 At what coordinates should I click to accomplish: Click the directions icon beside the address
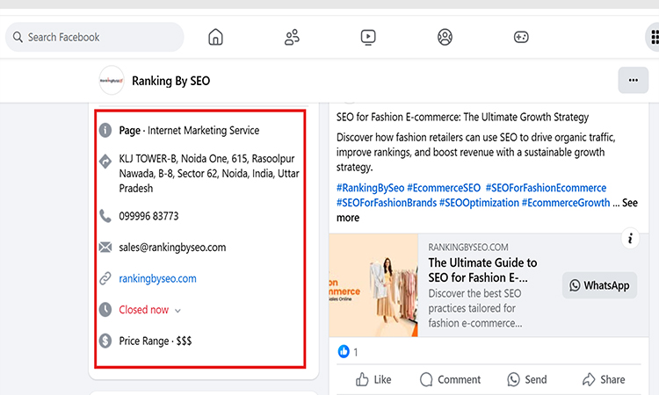pyautogui.click(x=105, y=161)
